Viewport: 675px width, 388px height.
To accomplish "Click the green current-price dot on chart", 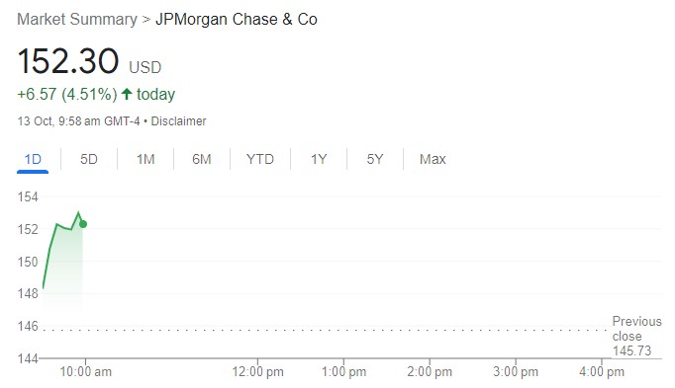I will click(83, 224).
